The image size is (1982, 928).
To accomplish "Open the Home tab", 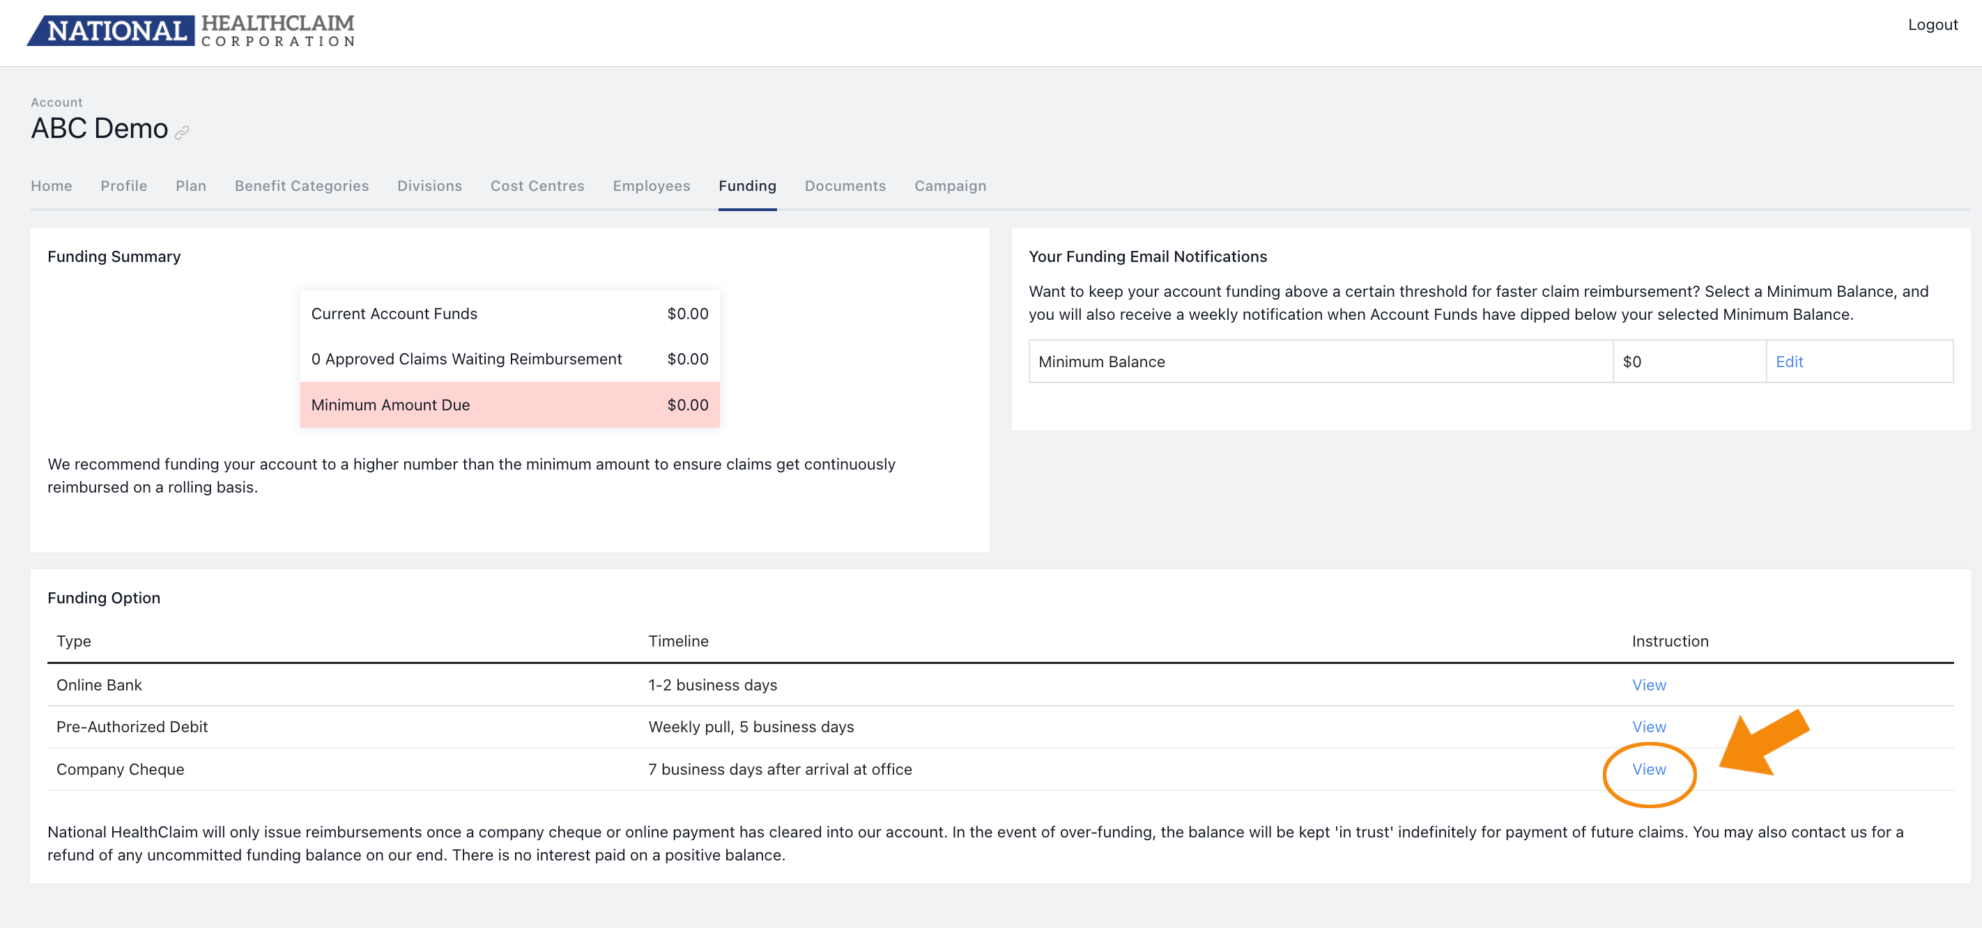I will tap(52, 185).
